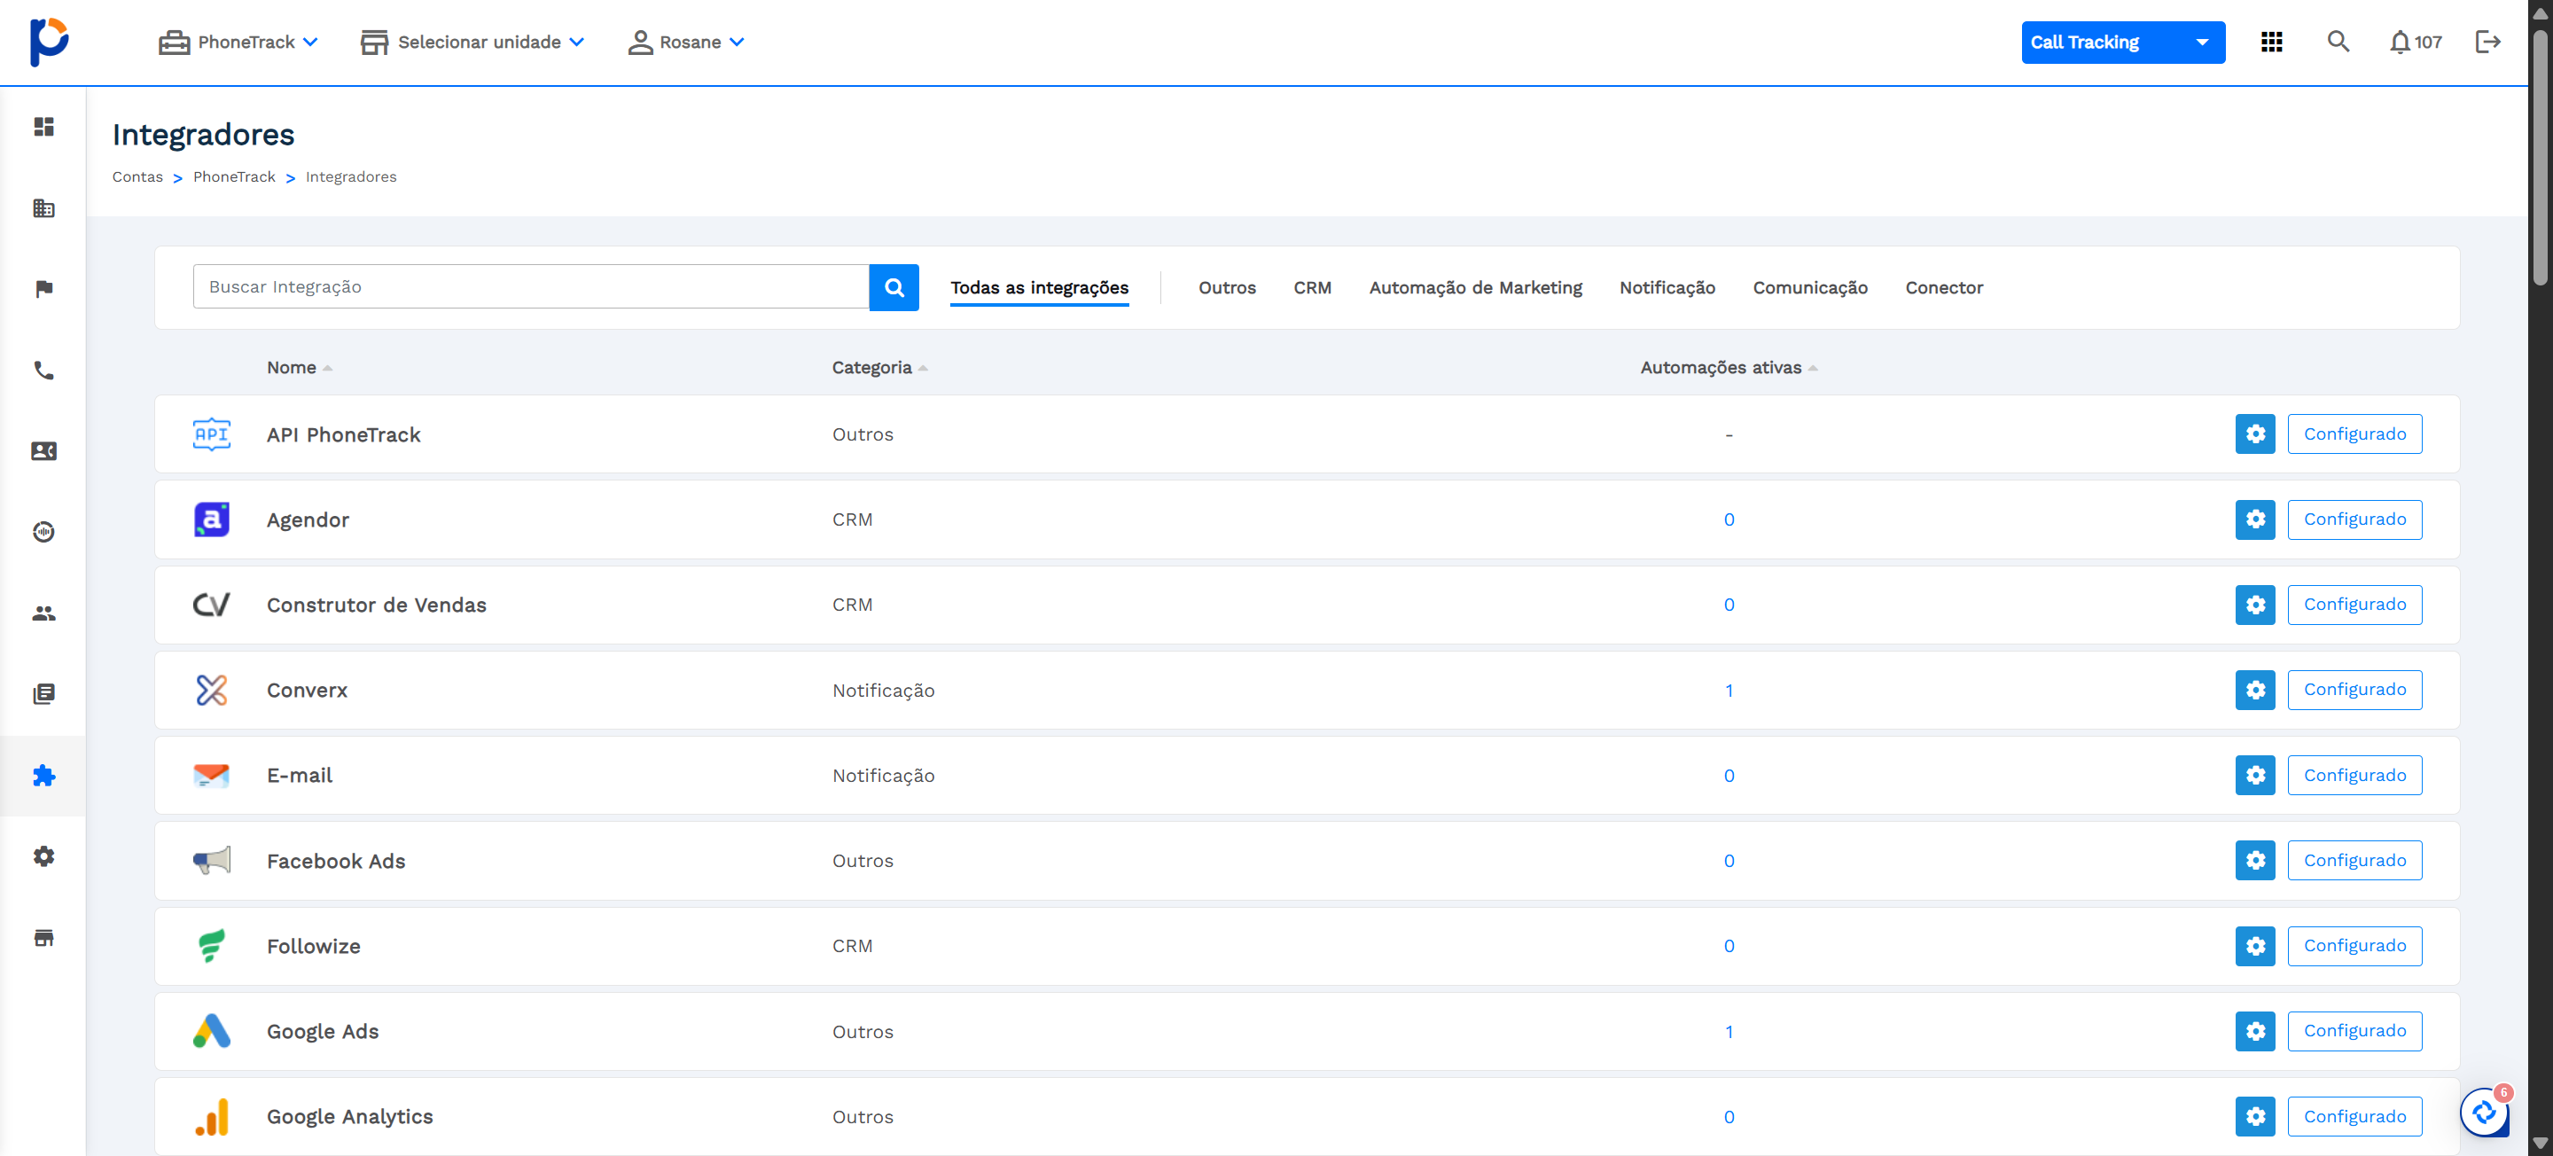Open the store units sidebar icon

(43, 938)
